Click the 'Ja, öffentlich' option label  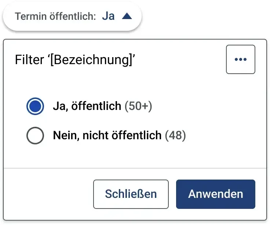pyautogui.click(x=87, y=106)
